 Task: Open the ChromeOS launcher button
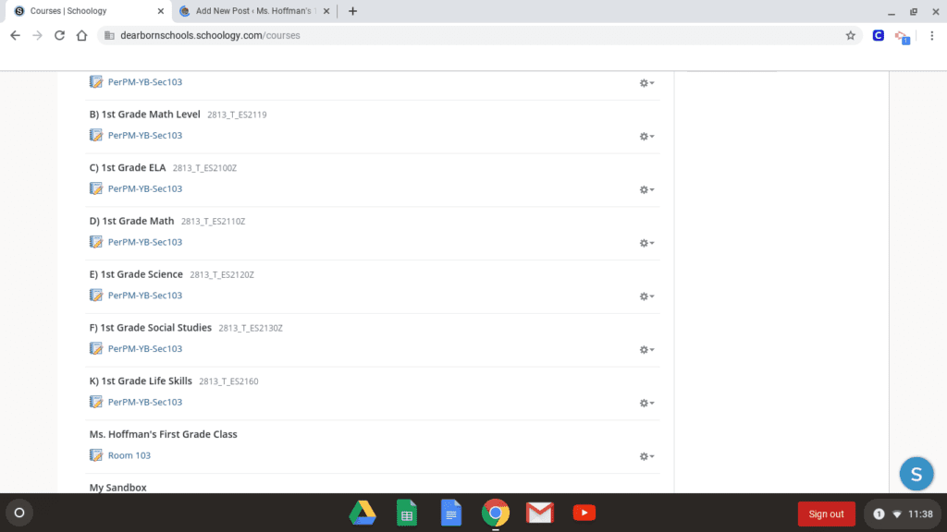tap(19, 513)
